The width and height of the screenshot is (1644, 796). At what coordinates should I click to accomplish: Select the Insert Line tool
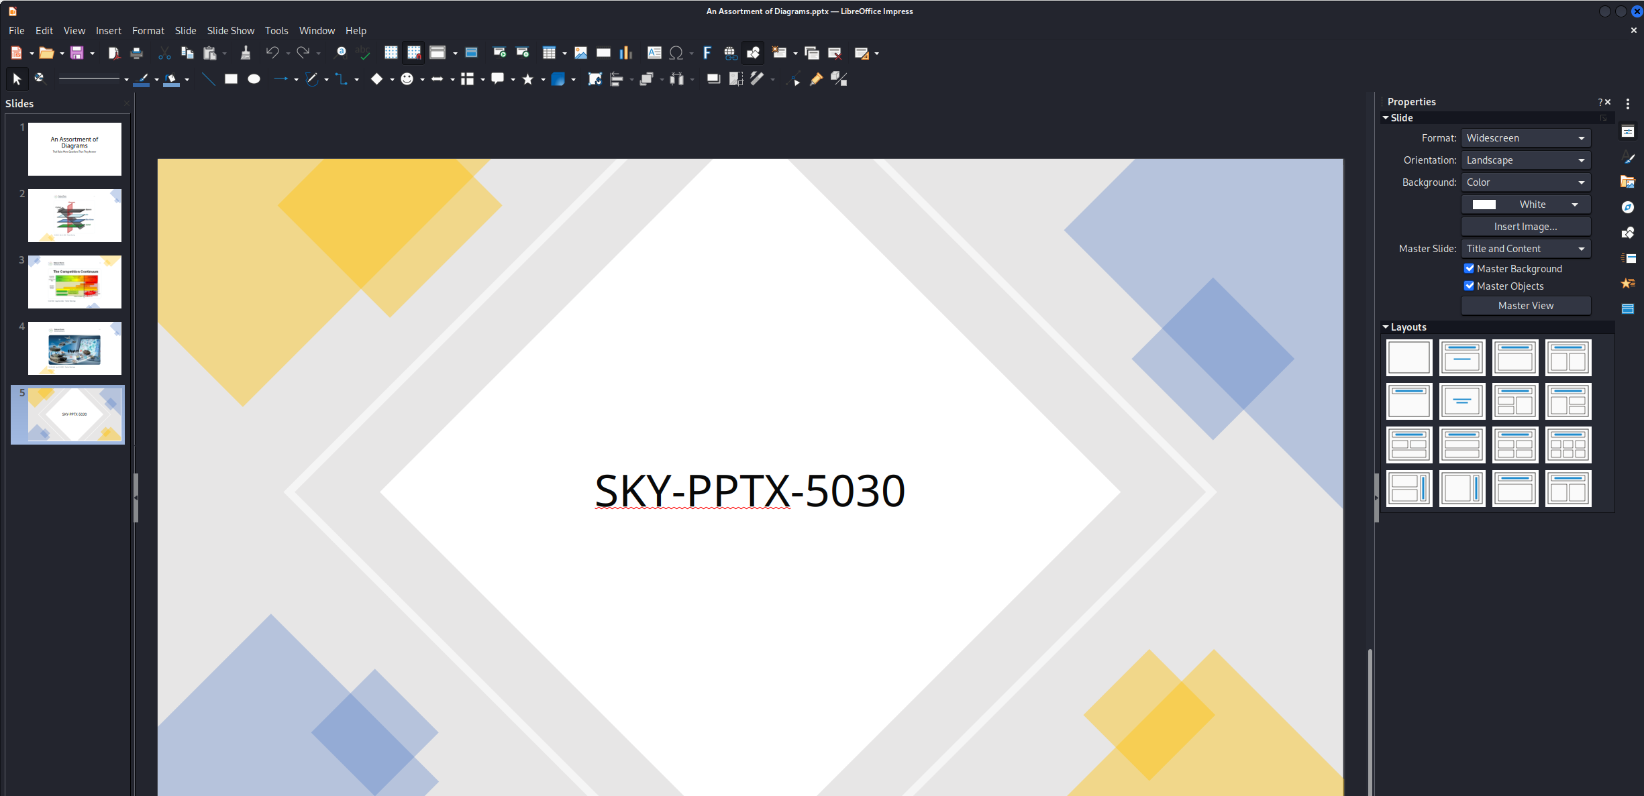pyautogui.click(x=209, y=79)
